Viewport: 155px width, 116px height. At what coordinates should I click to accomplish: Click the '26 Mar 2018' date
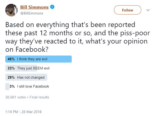tap(31, 112)
